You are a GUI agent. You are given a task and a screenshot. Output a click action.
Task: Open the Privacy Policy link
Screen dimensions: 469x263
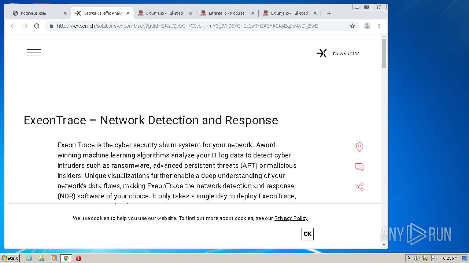tap(291, 218)
